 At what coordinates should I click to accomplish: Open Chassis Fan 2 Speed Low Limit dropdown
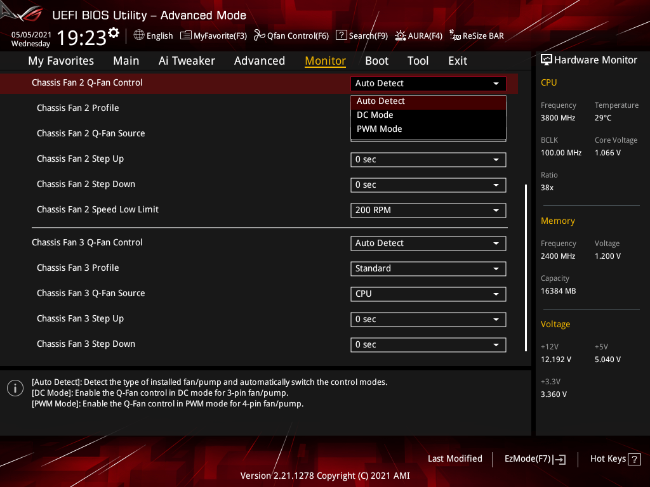(x=428, y=211)
